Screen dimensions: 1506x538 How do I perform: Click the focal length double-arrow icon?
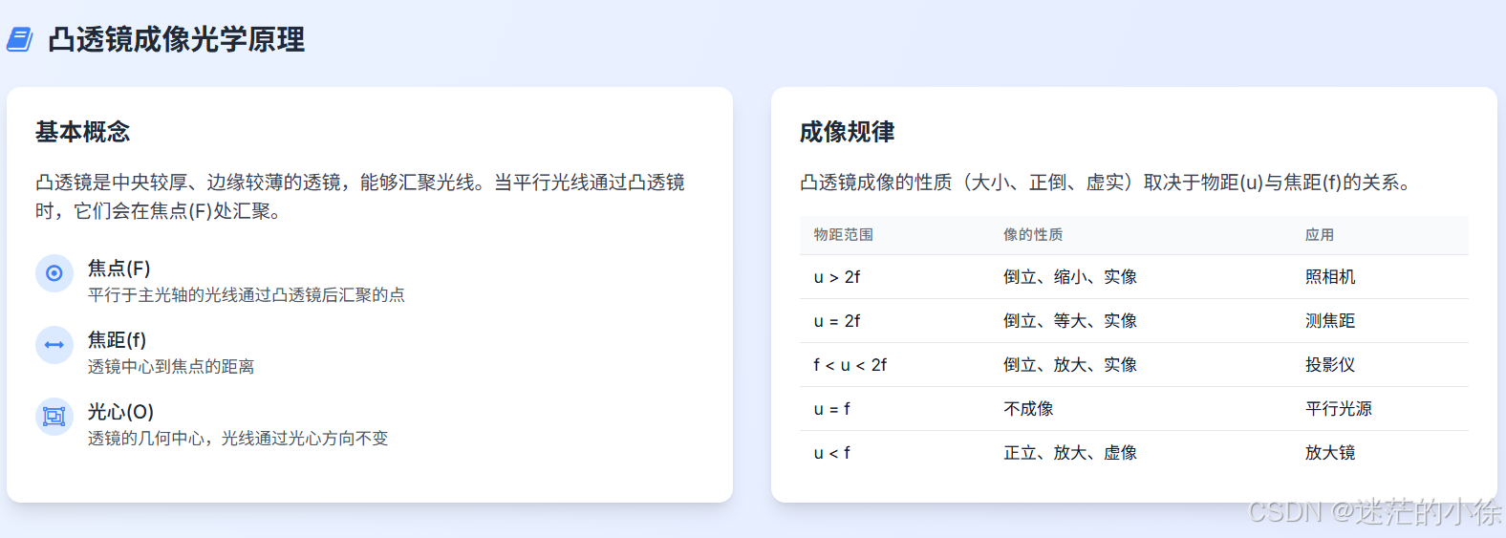tap(54, 345)
